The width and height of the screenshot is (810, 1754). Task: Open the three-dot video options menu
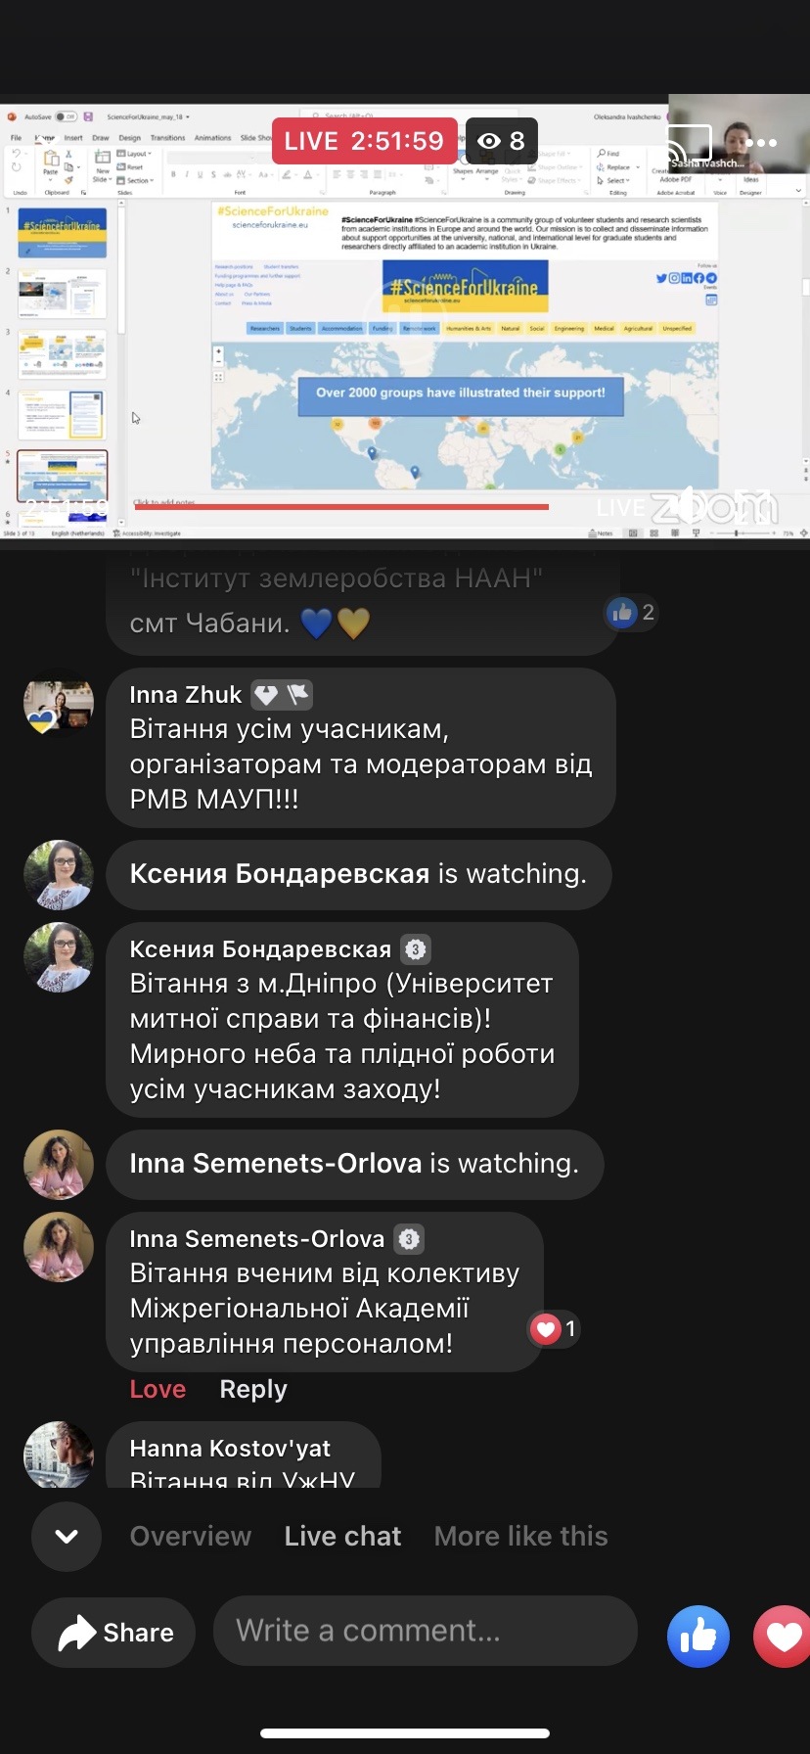tap(760, 143)
